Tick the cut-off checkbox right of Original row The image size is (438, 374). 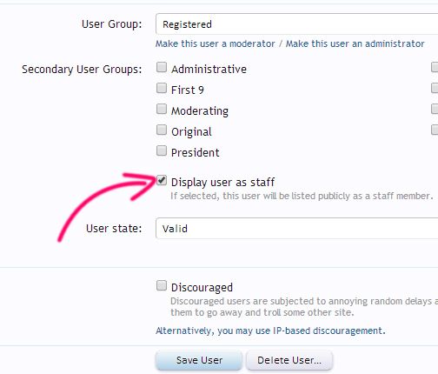[x=435, y=130]
